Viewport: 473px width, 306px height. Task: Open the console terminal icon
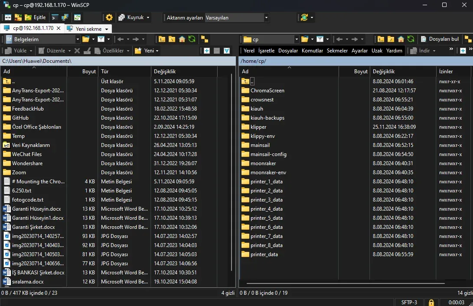tap(55, 17)
